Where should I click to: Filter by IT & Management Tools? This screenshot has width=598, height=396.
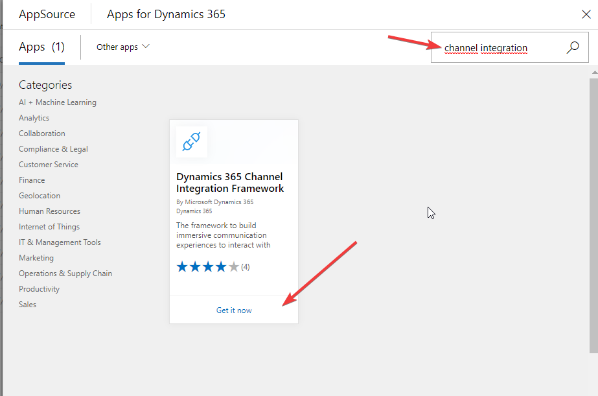(60, 242)
